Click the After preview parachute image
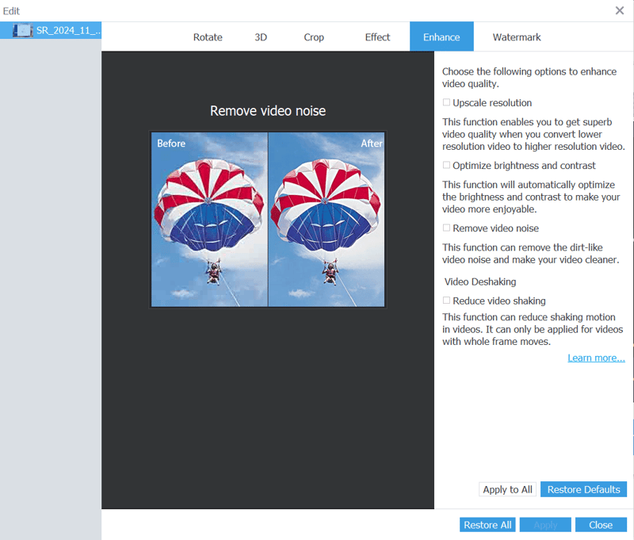The image size is (634, 540). click(x=327, y=220)
